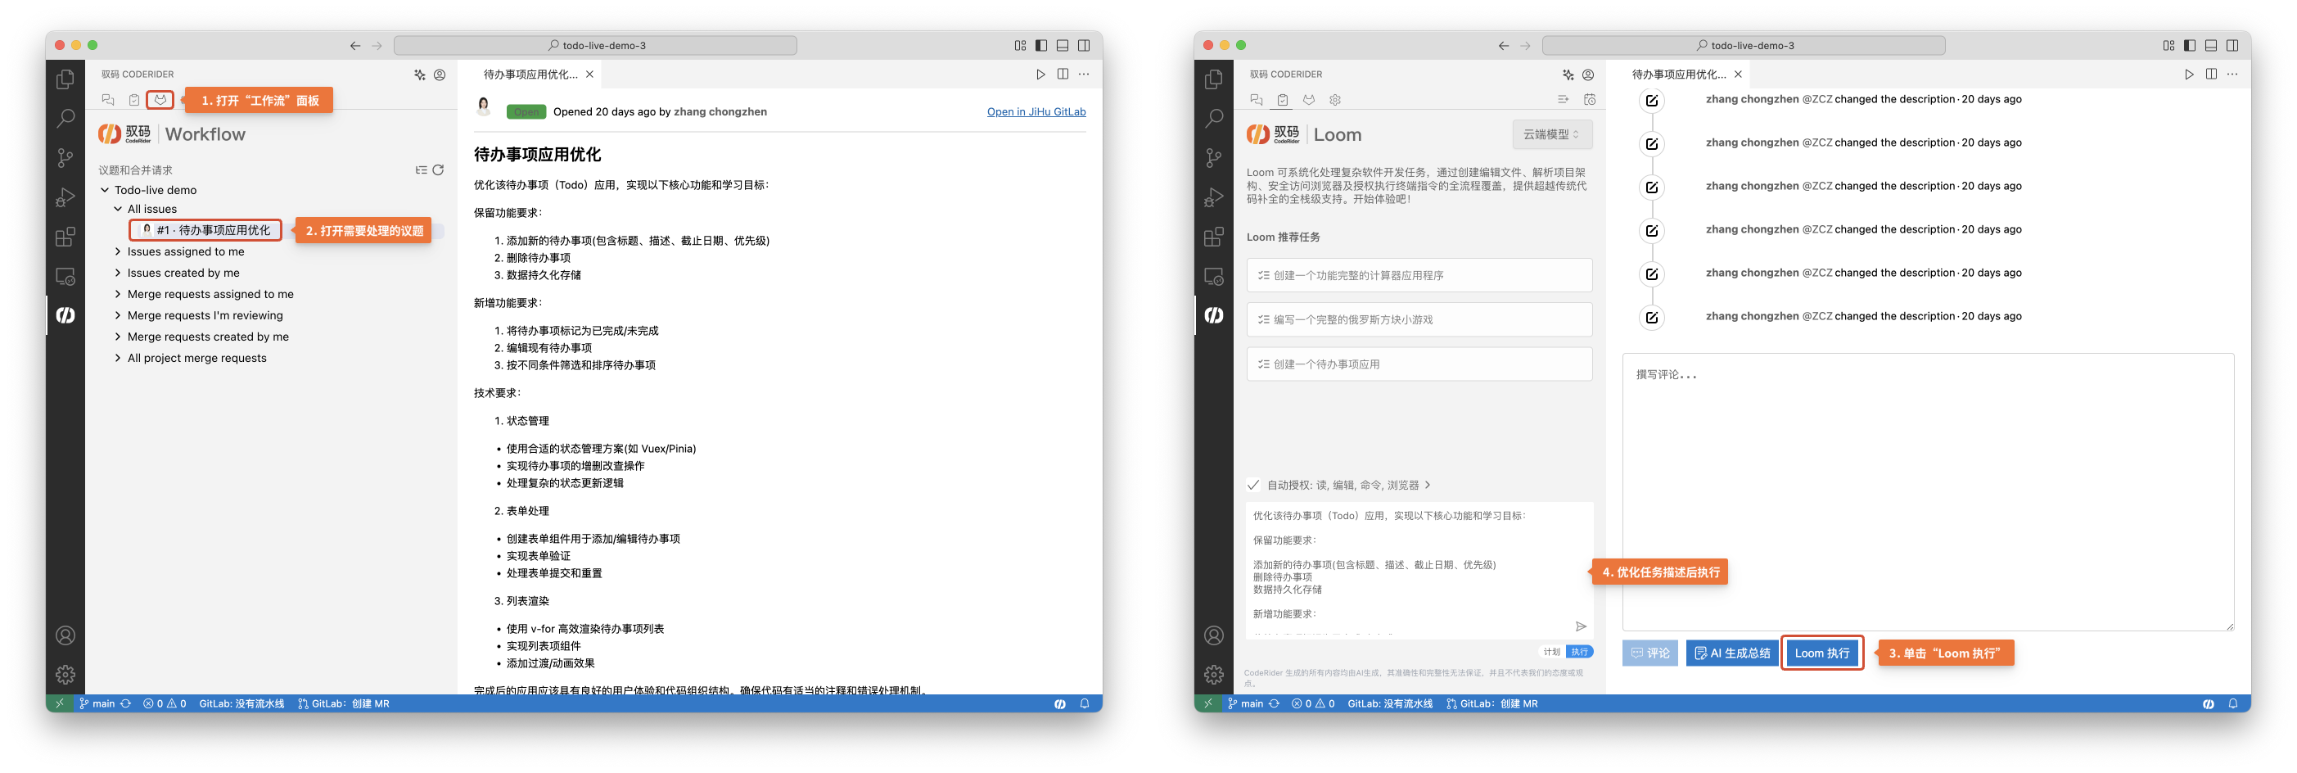
Task: Expand Merge requests I'm reviewing
Action: coord(118,315)
